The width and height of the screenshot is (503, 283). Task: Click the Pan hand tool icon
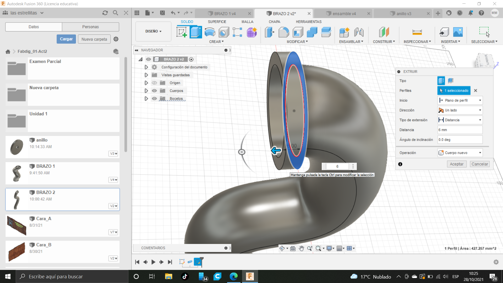coord(301,248)
